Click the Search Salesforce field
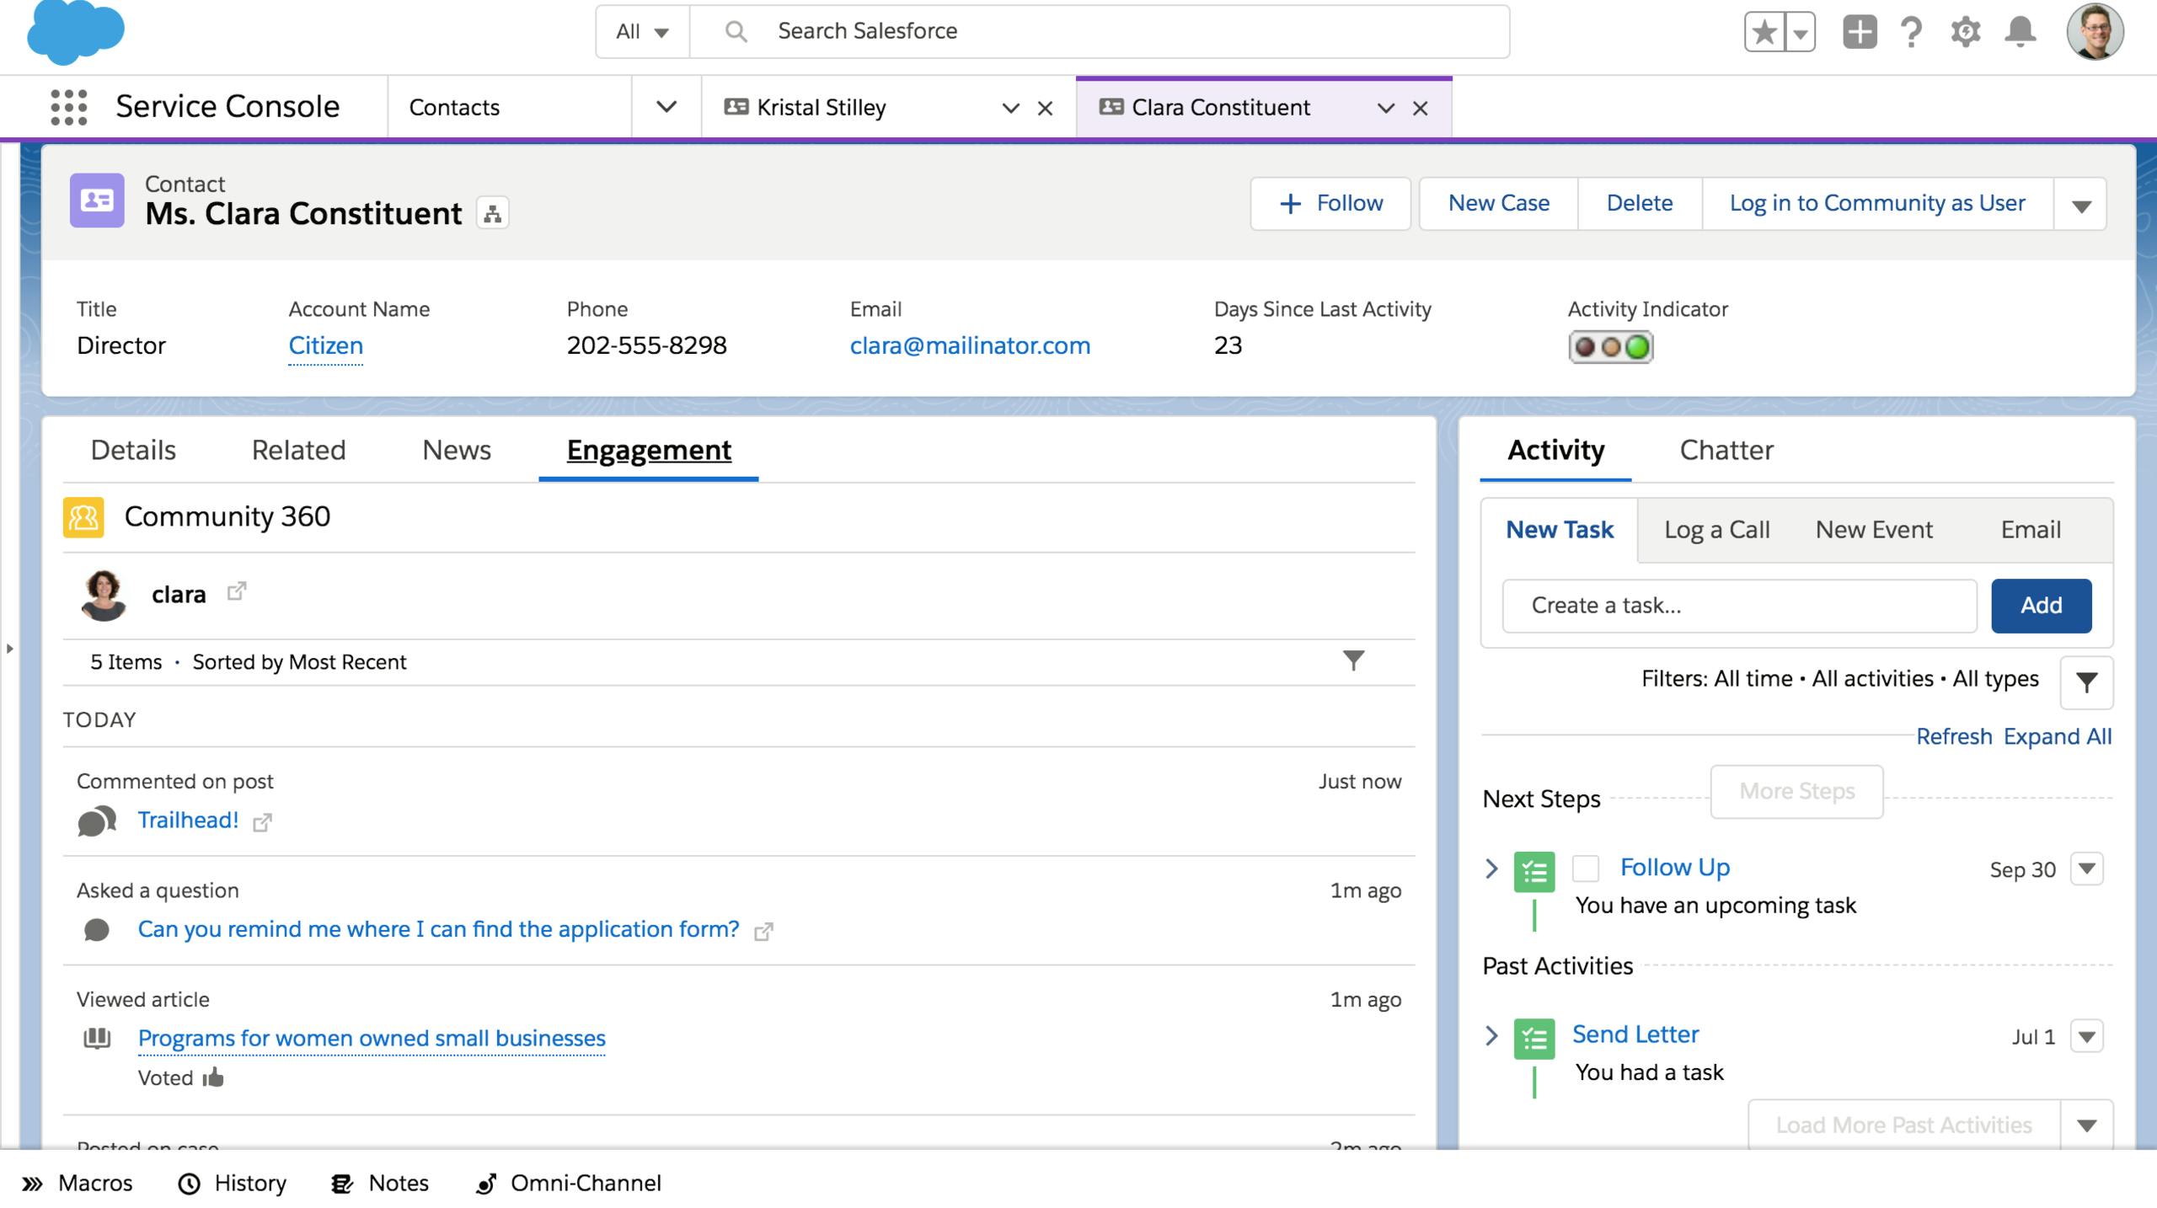The image size is (2157, 1208). (x=1100, y=32)
